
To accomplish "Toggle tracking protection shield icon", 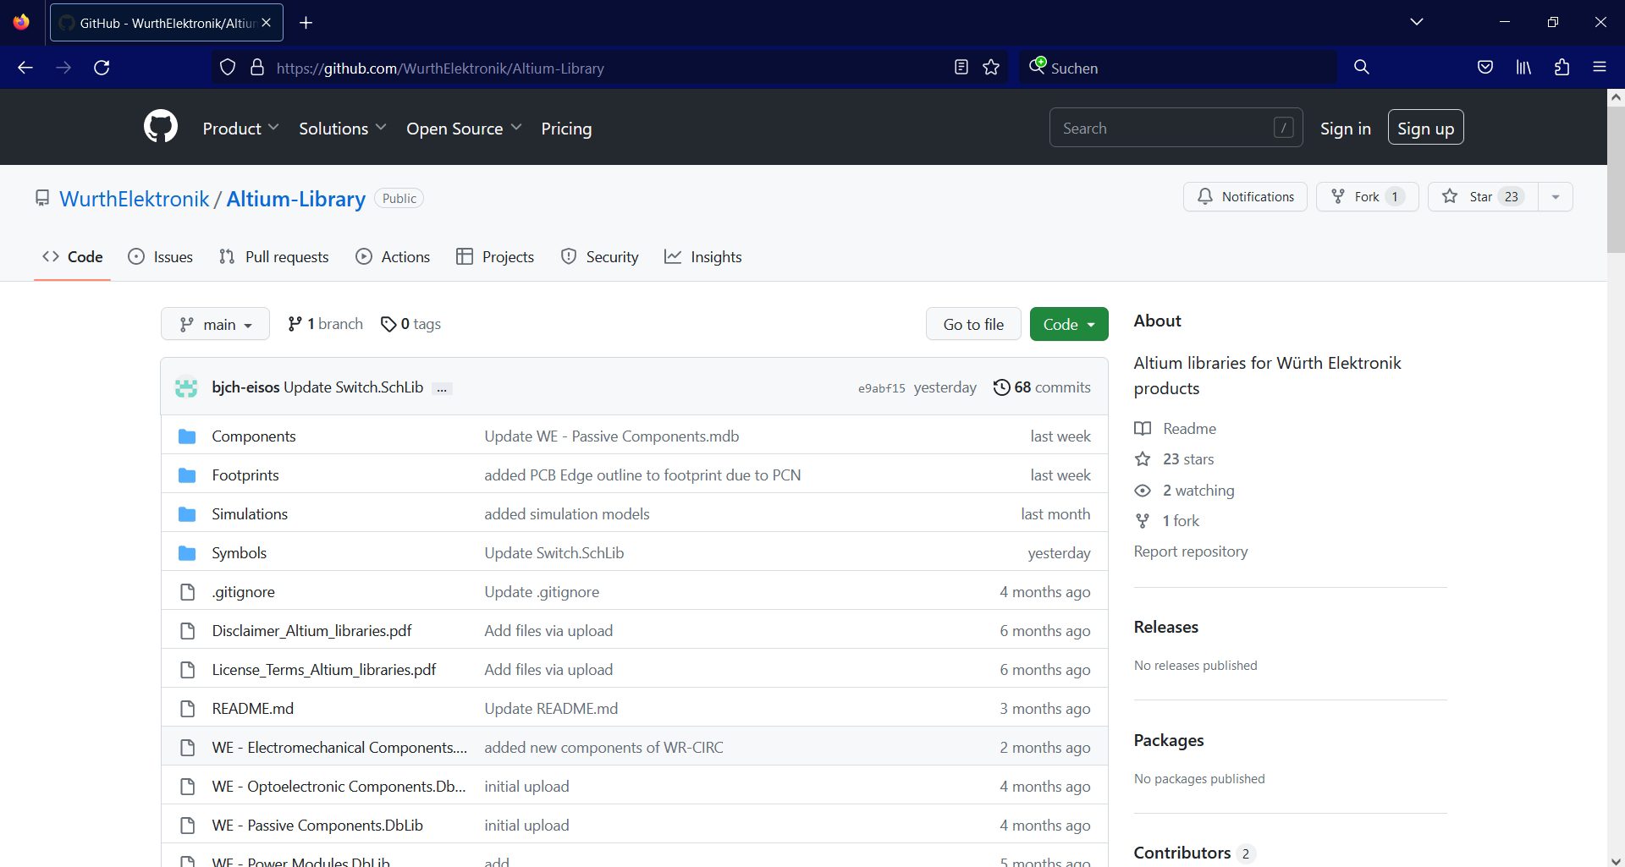I will point(227,67).
